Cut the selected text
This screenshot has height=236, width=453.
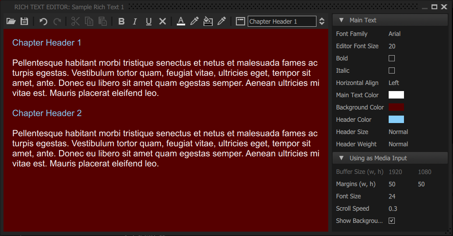click(x=75, y=21)
